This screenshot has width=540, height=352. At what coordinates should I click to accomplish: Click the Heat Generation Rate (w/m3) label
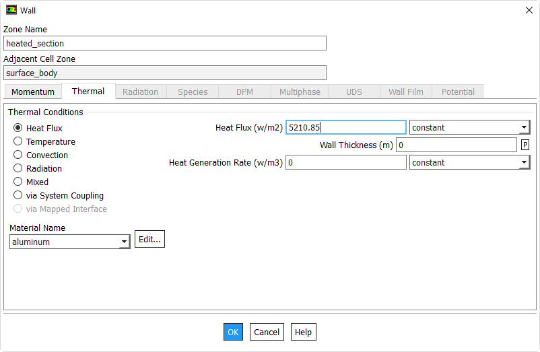point(226,163)
